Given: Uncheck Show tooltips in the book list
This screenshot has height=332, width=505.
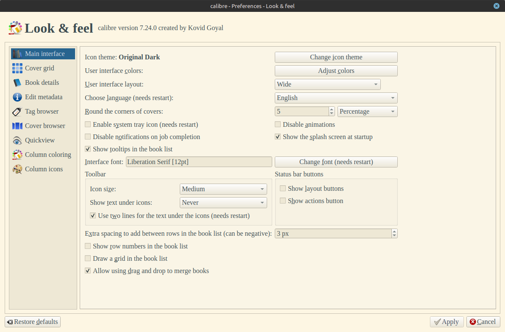Looking at the screenshot, I should click(88, 149).
